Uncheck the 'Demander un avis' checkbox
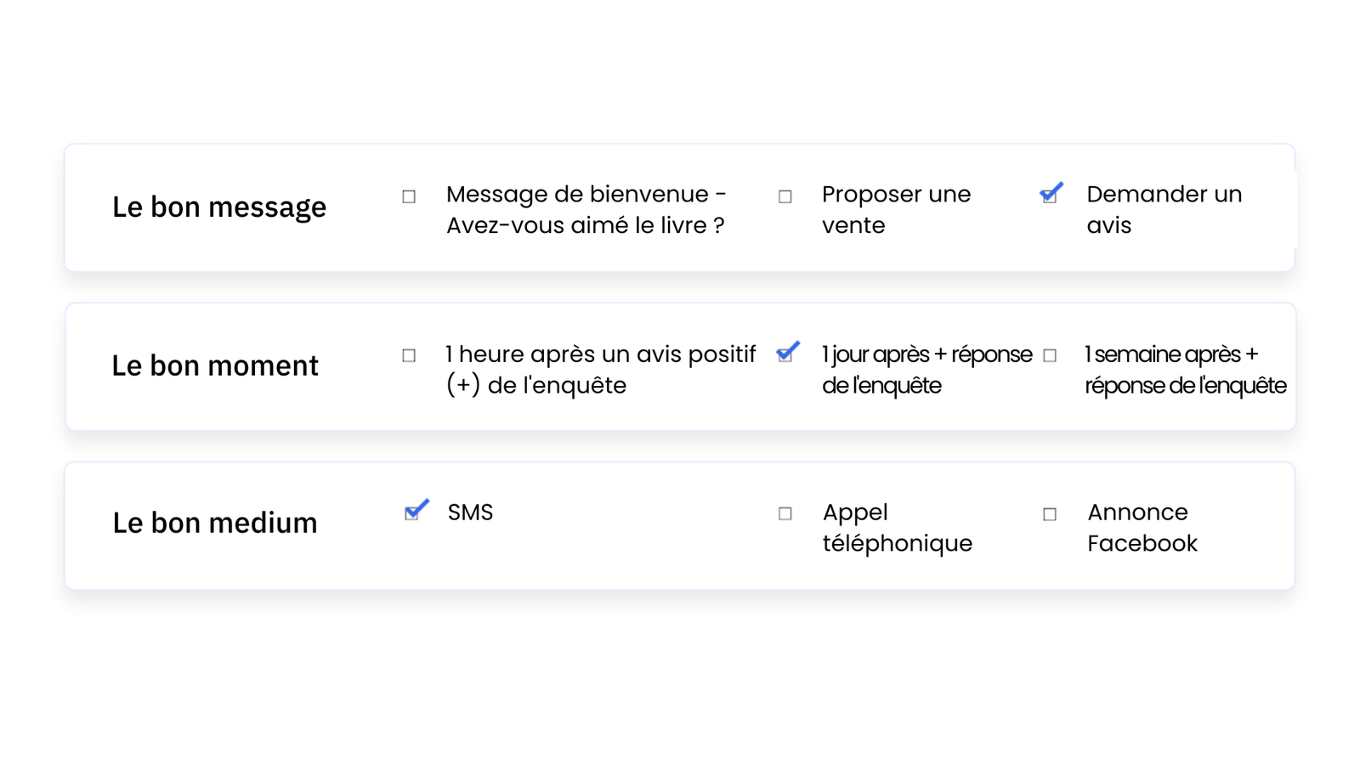Screen dimensions: 1360x765 [x=1050, y=196]
